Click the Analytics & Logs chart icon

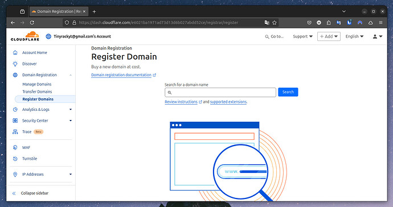tap(15, 109)
